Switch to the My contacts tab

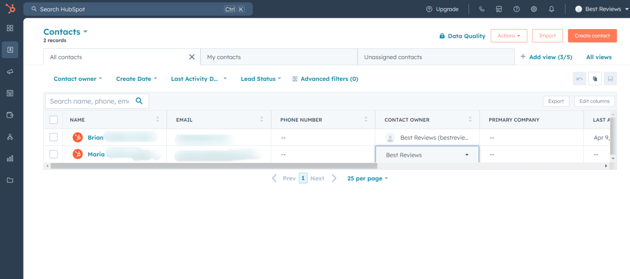click(279, 57)
